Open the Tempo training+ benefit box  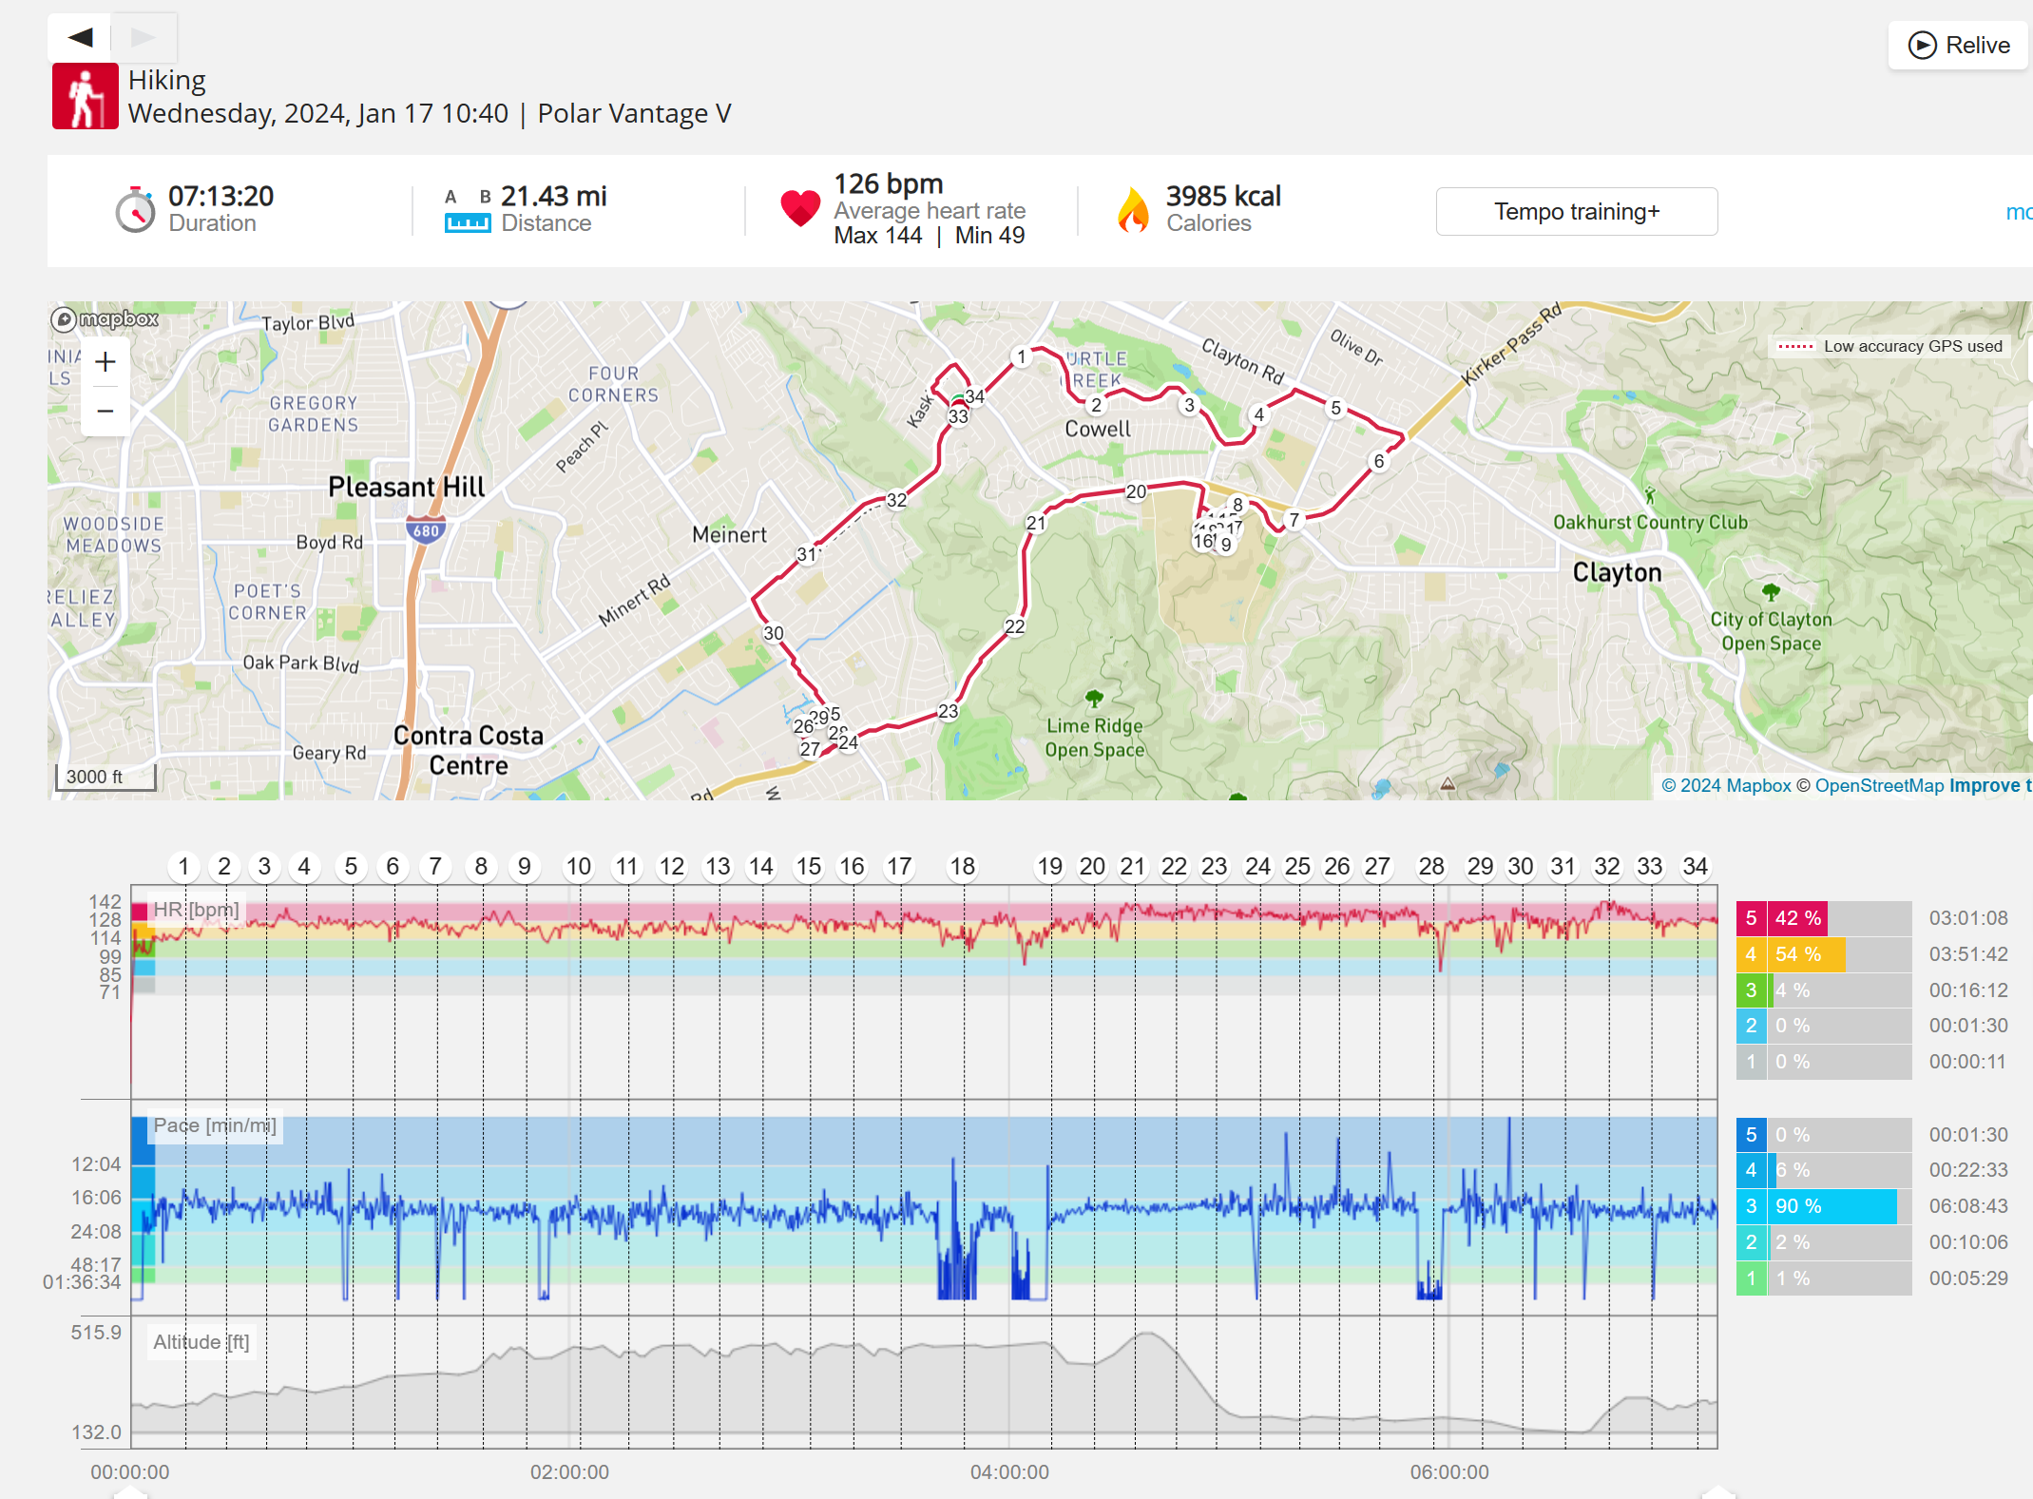[x=1576, y=211]
